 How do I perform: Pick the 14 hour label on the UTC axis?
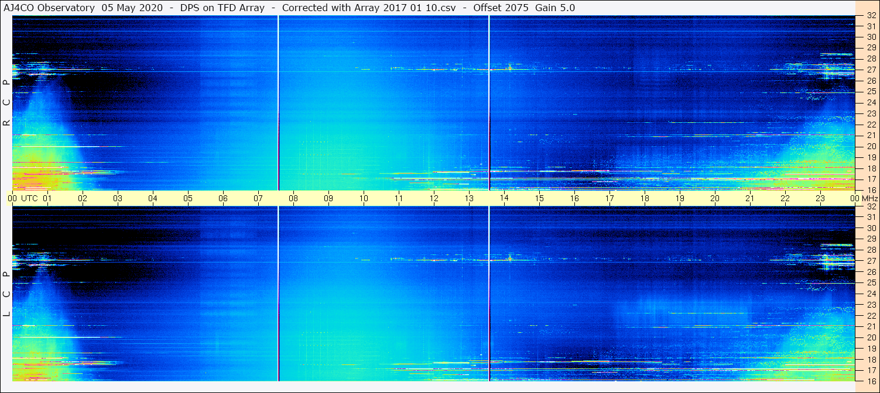coord(504,198)
